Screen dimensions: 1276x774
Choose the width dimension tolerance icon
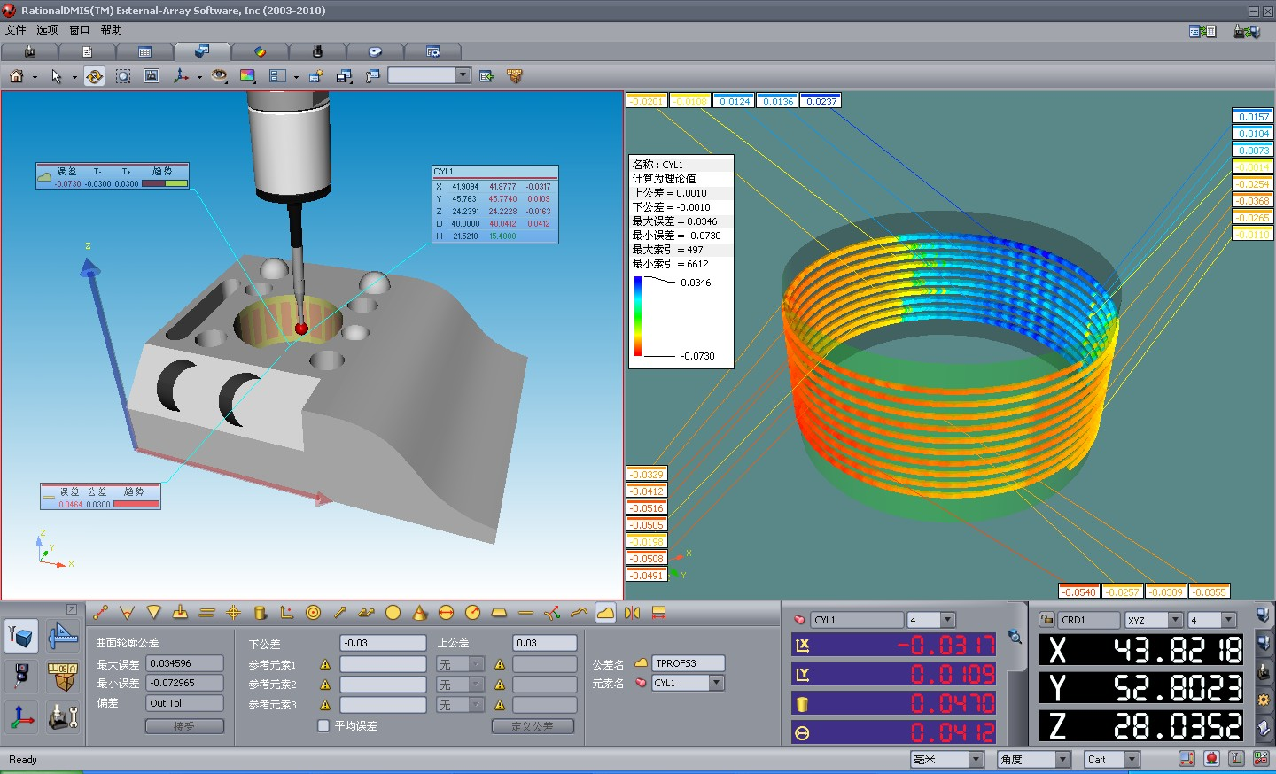tap(658, 613)
